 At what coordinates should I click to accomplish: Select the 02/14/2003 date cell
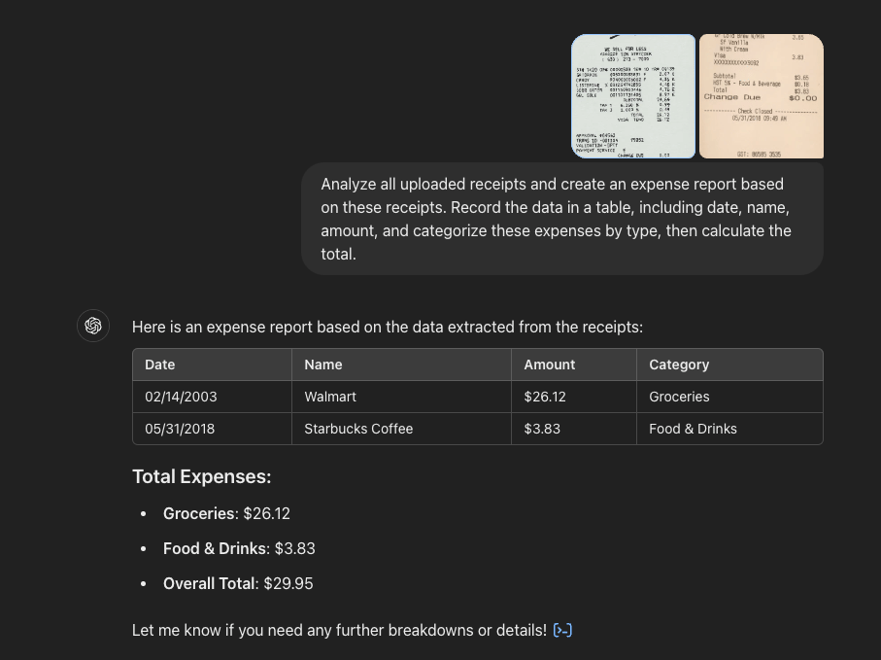coord(213,397)
